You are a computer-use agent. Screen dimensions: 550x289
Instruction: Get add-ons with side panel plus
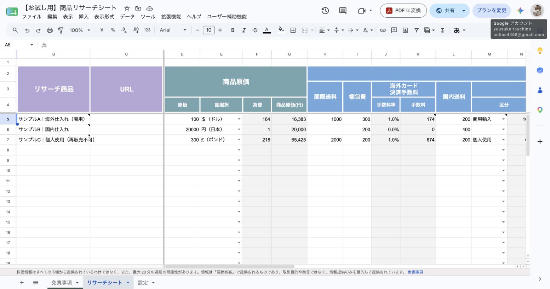540,142
